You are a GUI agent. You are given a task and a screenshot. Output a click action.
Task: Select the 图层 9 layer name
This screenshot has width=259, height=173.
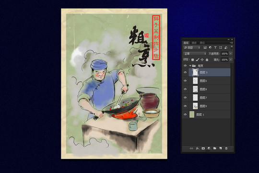[x=203, y=106]
